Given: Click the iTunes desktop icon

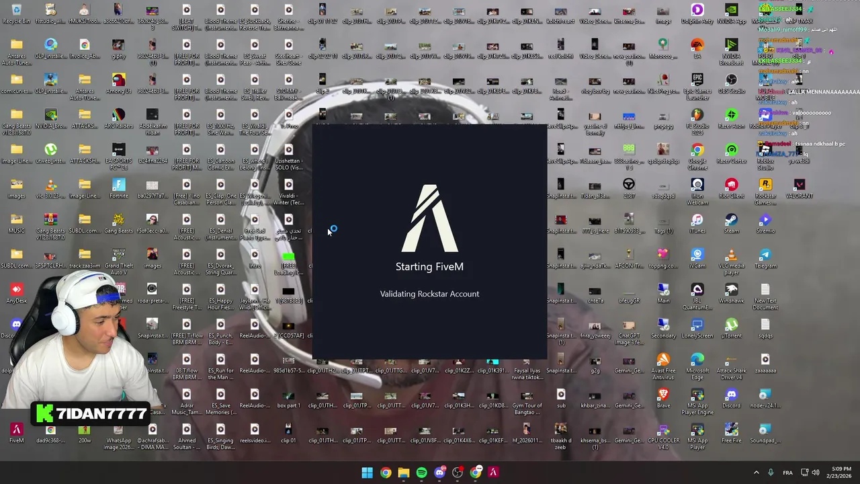Looking at the screenshot, I should (697, 223).
